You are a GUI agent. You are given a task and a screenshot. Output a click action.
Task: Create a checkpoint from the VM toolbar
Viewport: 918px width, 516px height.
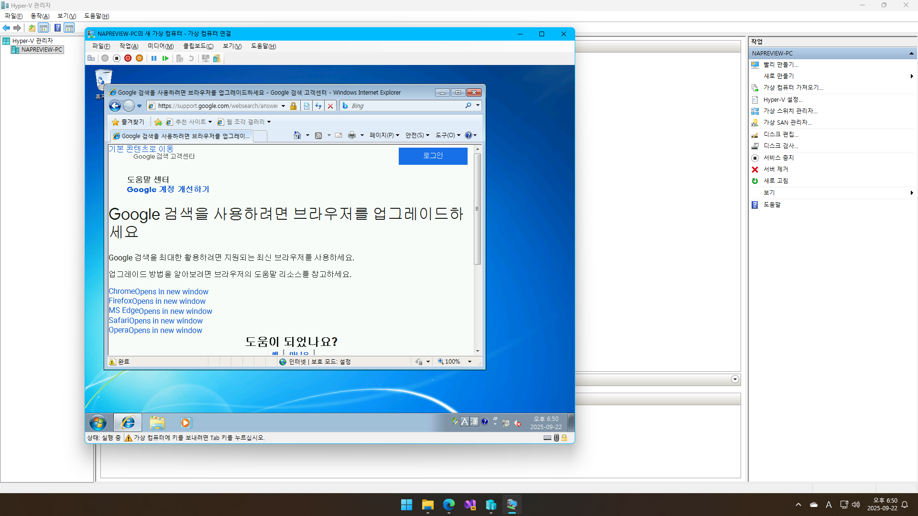[x=180, y=58]
